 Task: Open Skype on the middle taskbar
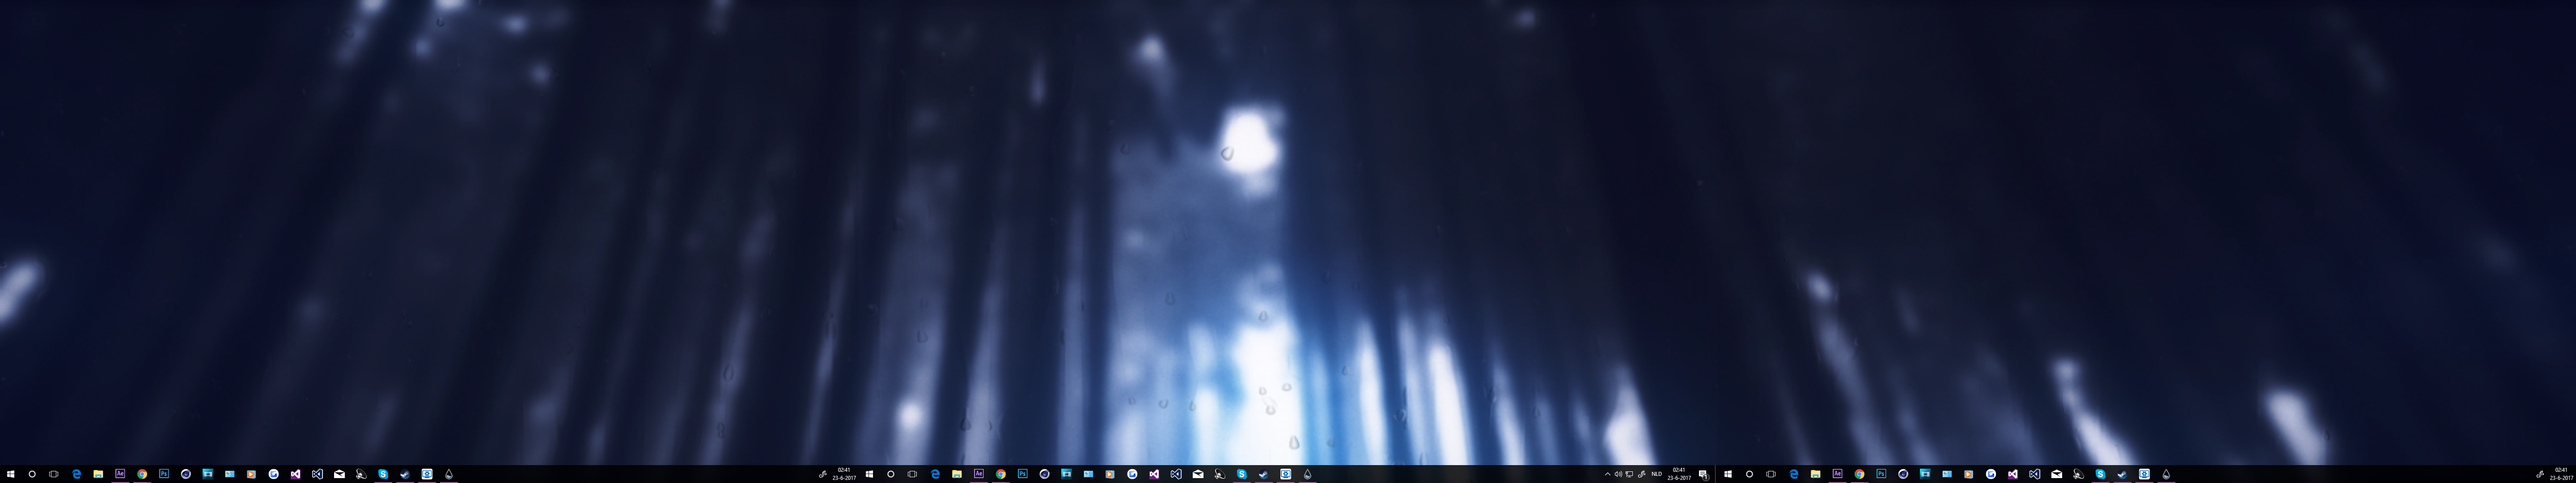click(1242, 474)
